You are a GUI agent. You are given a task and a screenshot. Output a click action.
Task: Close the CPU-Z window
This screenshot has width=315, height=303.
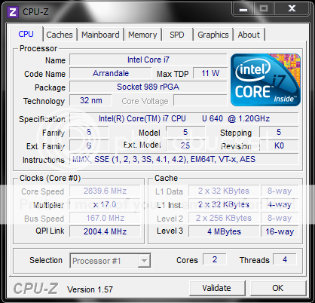tap(292, 9)
